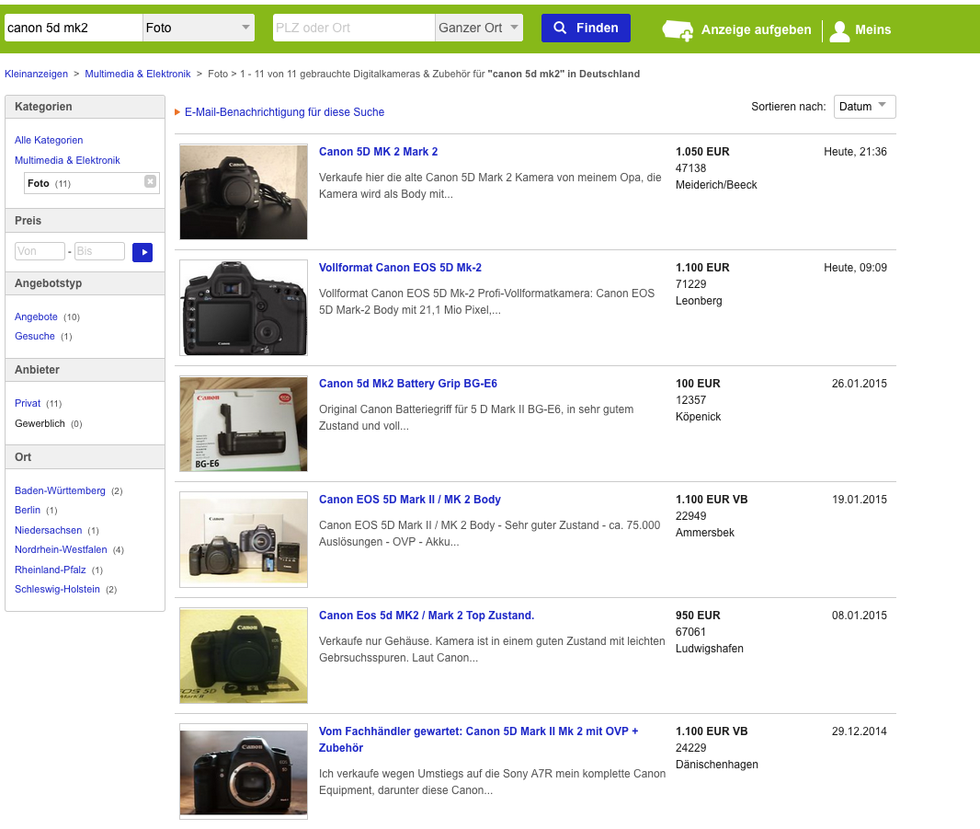Click the Heute, 21:36 date
Viewport: 980px width, 829px height.
tap(855, 152)
